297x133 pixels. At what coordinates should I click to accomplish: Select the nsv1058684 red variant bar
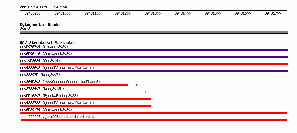[x=154, y=64]
